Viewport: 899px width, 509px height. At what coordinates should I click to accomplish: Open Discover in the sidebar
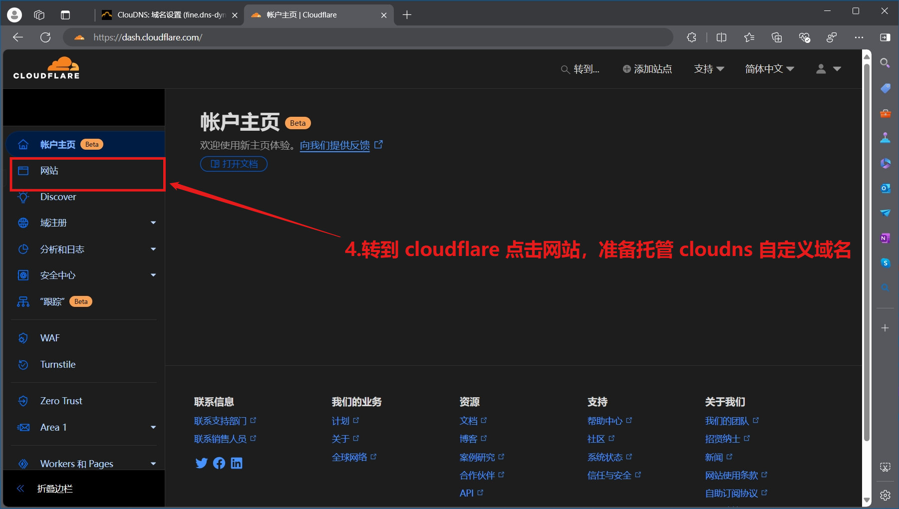point(58,197)
